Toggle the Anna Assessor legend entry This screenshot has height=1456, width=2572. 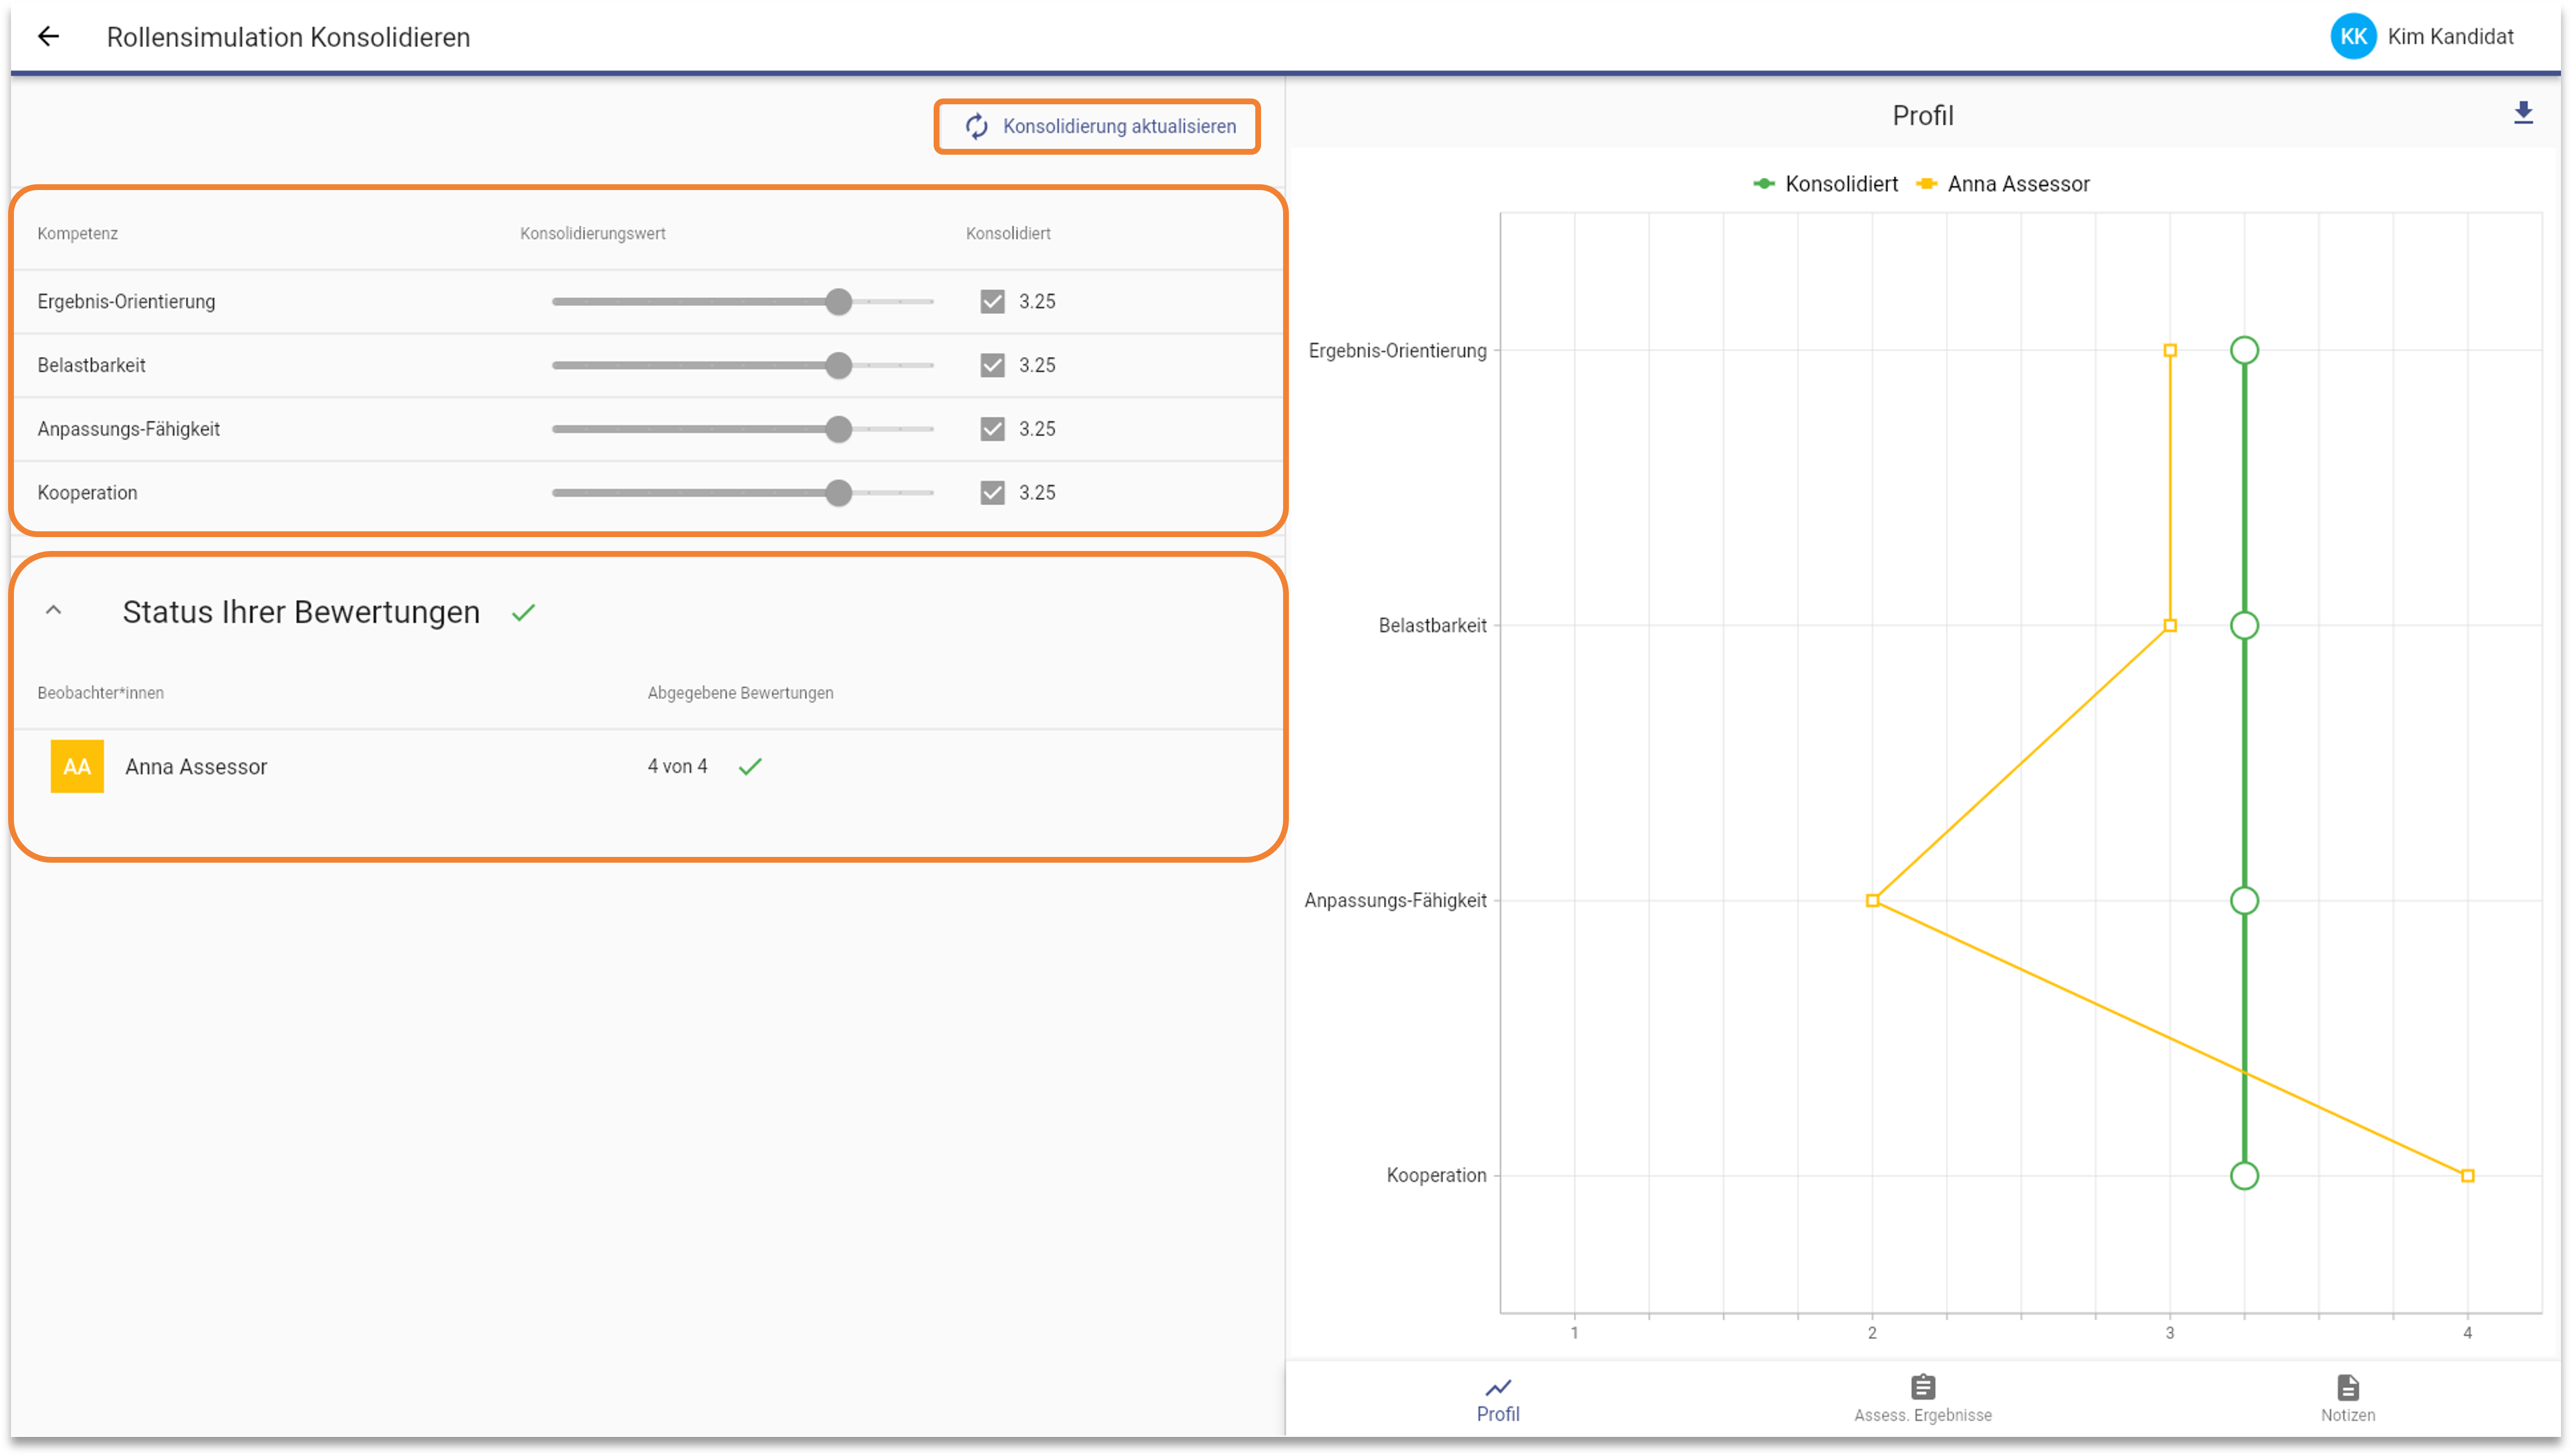pos(2002,184)
